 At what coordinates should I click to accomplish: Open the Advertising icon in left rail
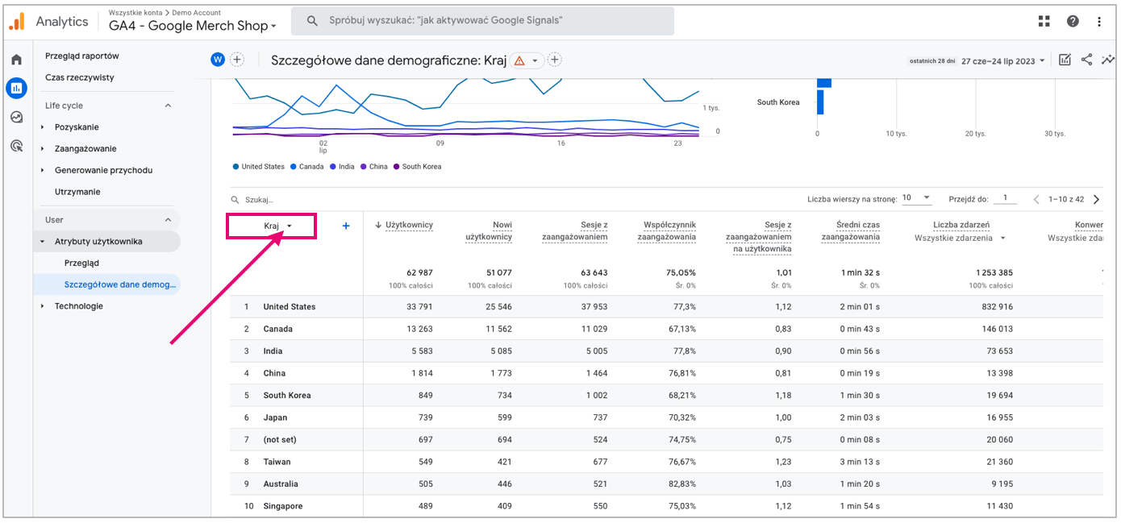16,146
